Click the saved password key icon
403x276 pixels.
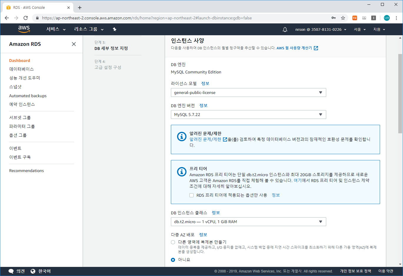pyautogui.click(x=334, y=18)
